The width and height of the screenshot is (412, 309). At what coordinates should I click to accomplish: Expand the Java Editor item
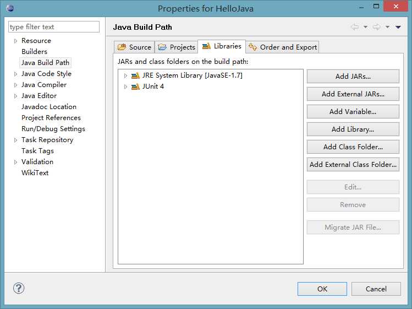[15, 96]
